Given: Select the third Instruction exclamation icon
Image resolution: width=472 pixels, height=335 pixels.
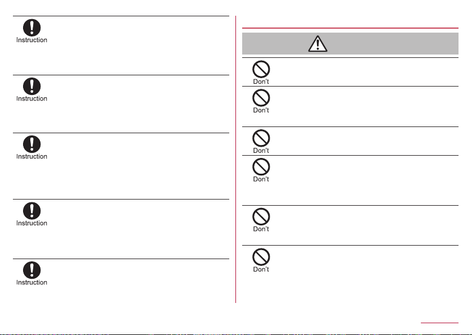Looking at the screenshot, I should pyautogui.click(x=32, y=144).
